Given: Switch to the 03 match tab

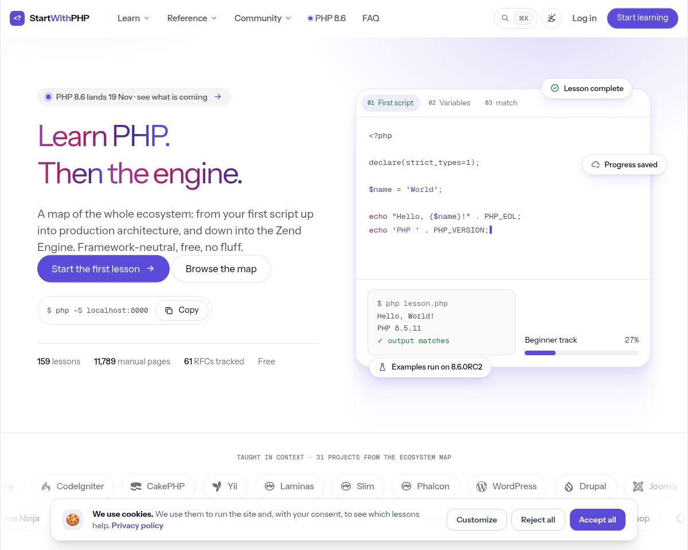Looking at the screenshot, I should pos(501,103).
